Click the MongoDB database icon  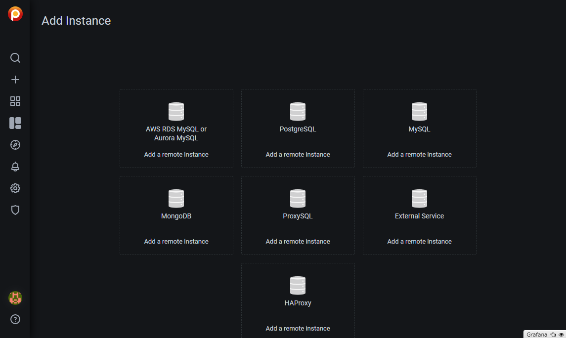pos(176,198)
